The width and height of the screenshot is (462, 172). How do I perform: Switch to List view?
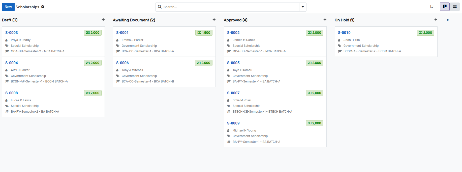pos(455,7)
